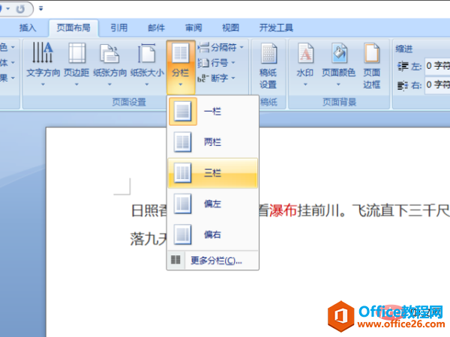Open the 页面边框 page borders tool
Screen dimensions: 450x337
coord(372,66)
